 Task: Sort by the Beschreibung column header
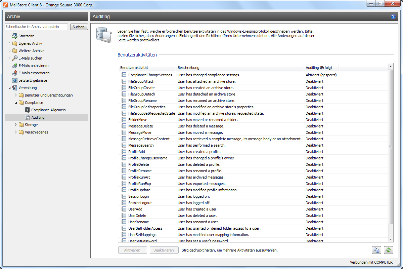pos(239,68)
